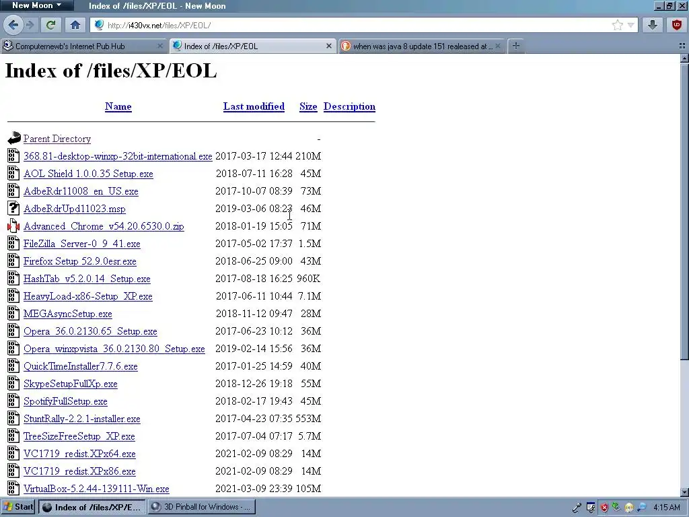Image resolution: width=689 pixels, height=517 pixels.
Task: Click the binary icon beside VirtualBox-5.2.44 installer
Action: [13, 488]
